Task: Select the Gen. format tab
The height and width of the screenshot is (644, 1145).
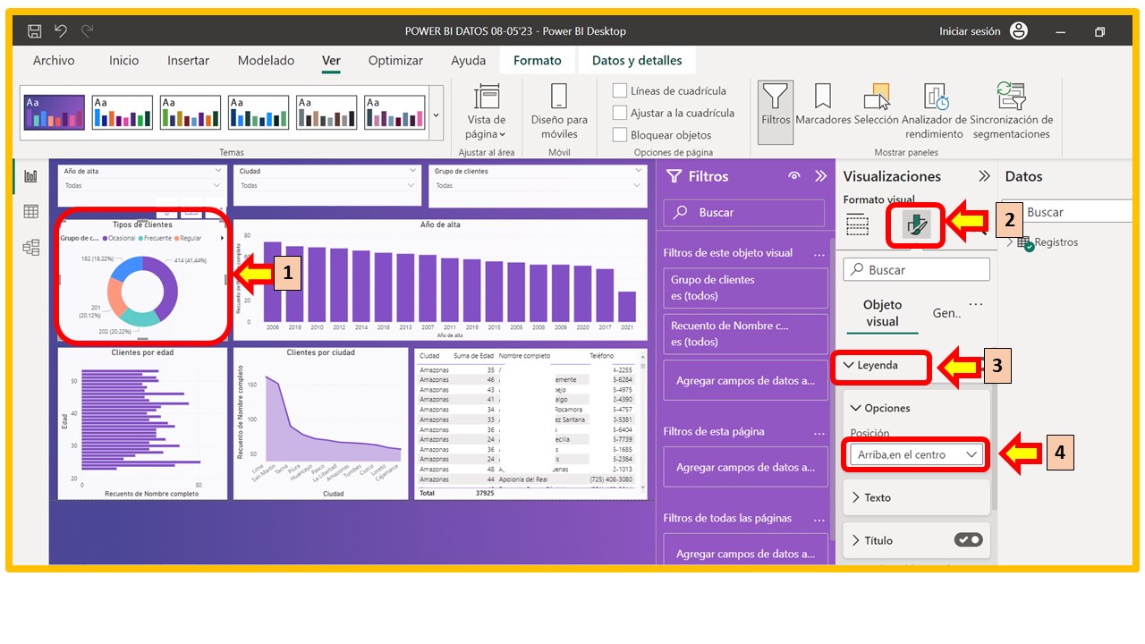Action: (x=946, y=313)
